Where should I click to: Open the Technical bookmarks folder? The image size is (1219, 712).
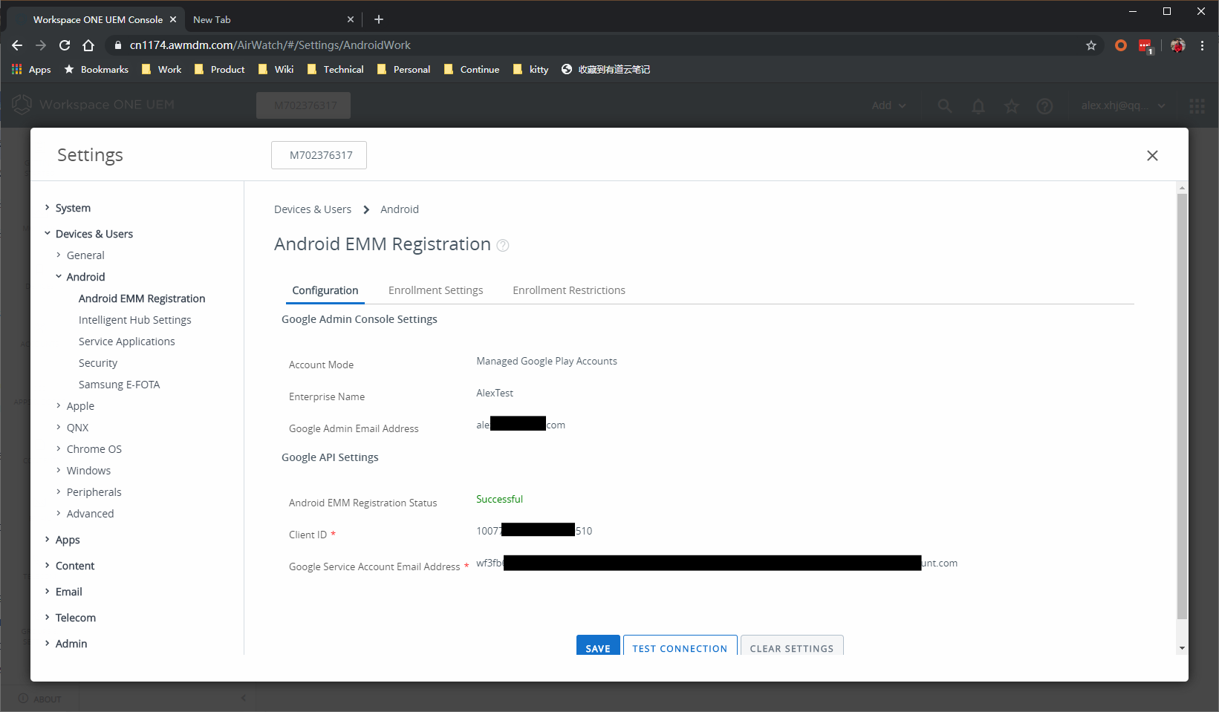[x=335, y=69]
